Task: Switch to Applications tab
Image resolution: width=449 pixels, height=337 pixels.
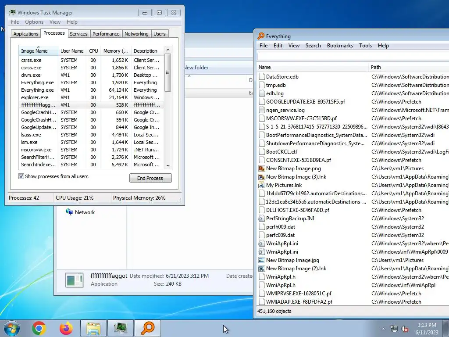Action: point(26,34)
